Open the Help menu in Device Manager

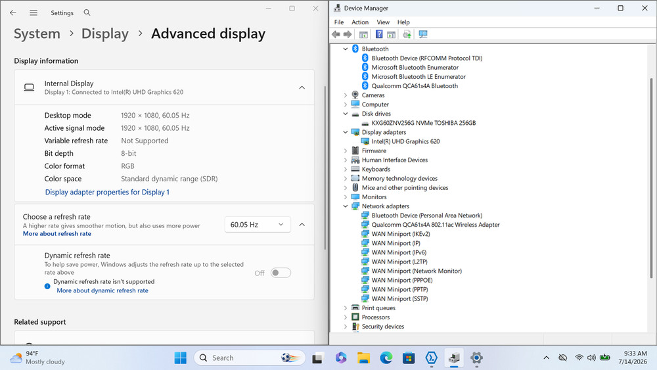[403, 22]
